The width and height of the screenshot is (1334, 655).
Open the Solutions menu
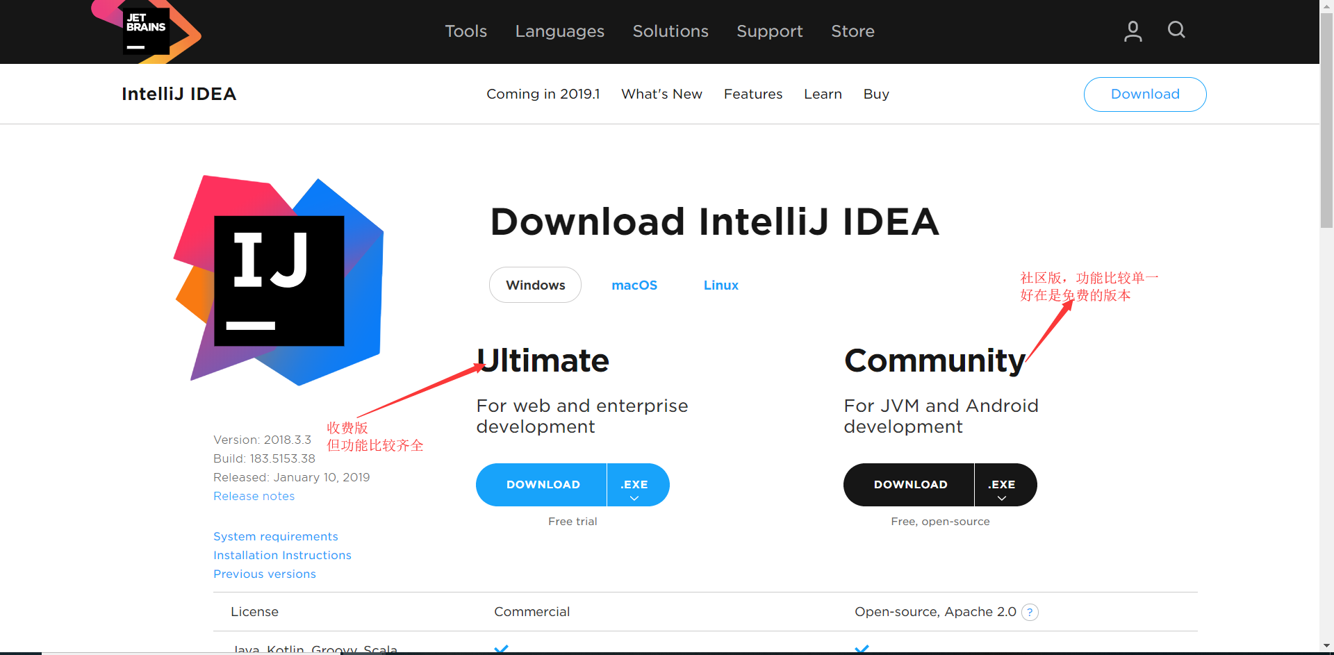pos(670,31)
